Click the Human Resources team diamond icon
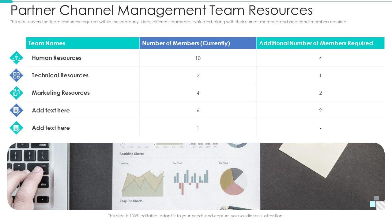Image resolution: width=392 pixels, height=220 pixels. point(16,58)
